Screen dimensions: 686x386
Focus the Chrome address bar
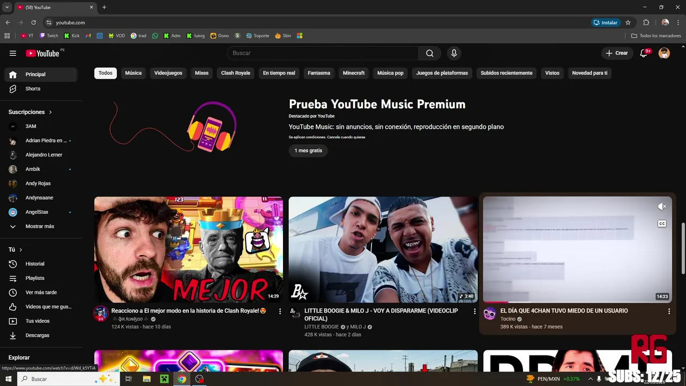click(316, 23)
